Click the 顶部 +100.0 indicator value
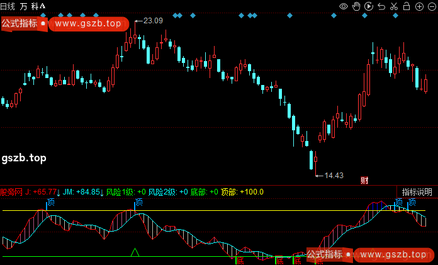 (242, 192)
